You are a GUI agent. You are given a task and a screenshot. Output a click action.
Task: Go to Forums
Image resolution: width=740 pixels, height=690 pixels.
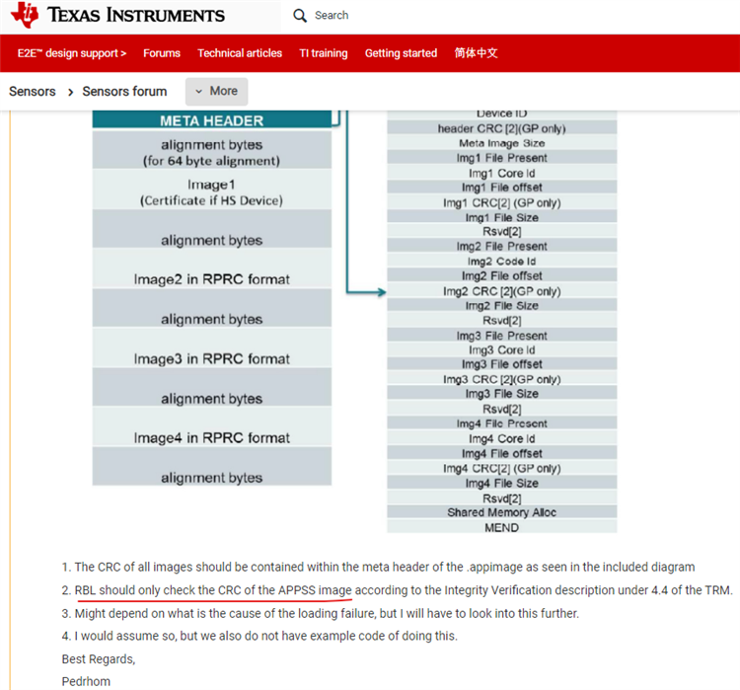click(162, 53)
